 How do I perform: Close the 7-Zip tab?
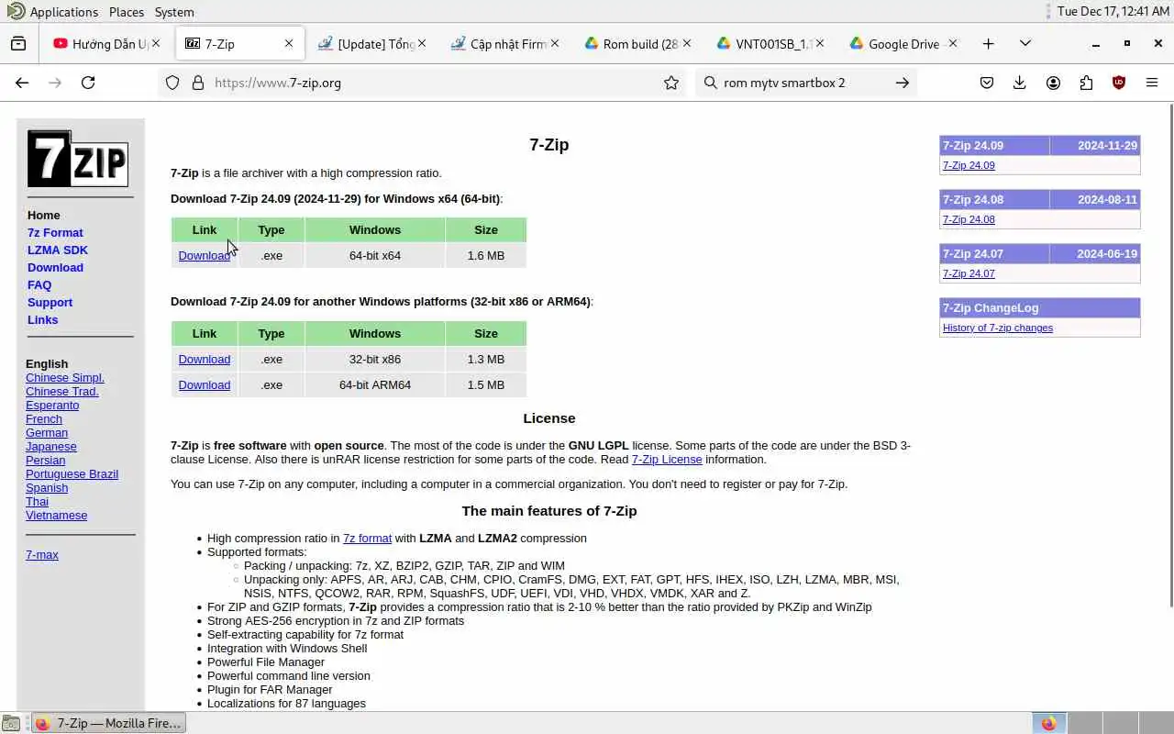(x=289, y=43)
